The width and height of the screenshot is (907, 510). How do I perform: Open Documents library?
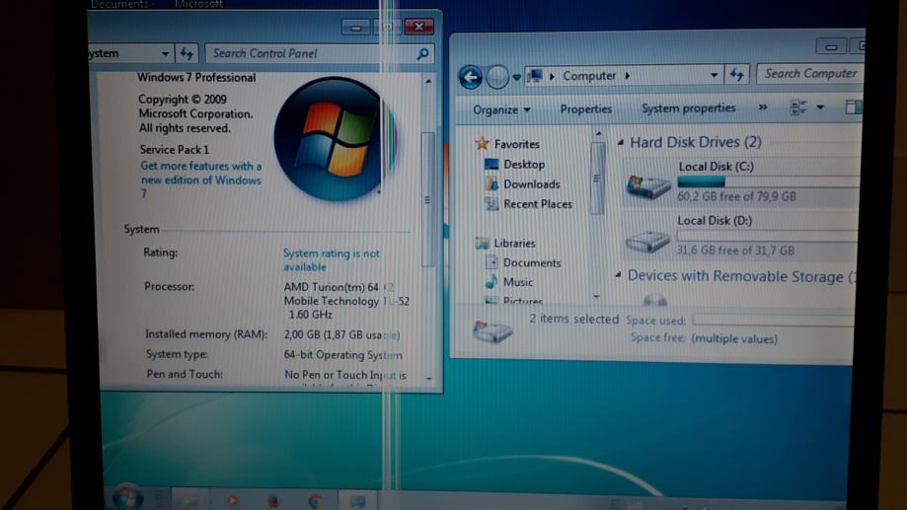click(x=532, y=262)
